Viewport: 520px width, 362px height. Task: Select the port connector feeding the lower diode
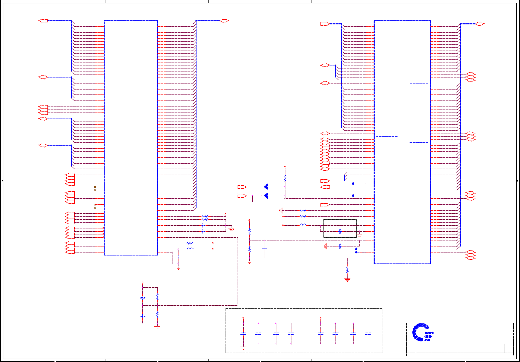[242, 196]
